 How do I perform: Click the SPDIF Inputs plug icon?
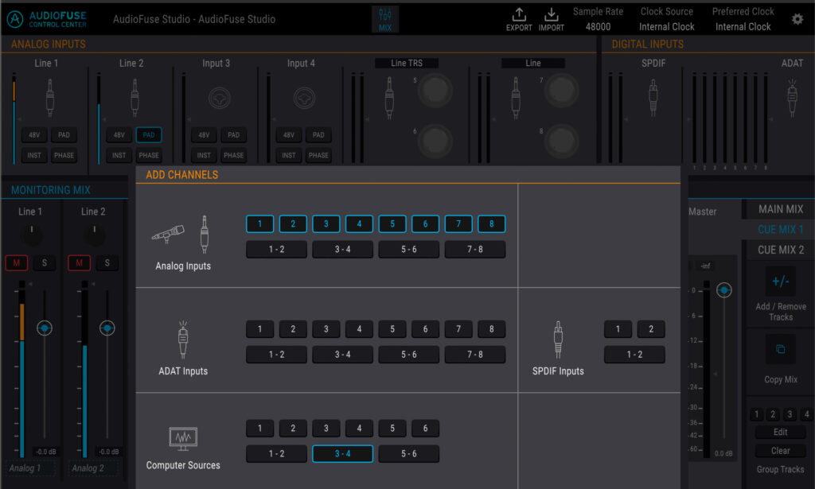558,340
